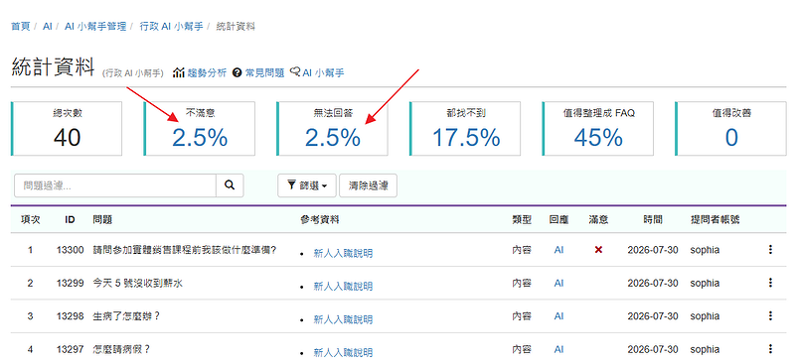Open AI 小幫手管理 breadcrumb link
Viewport: 795px width, 364px height.
coord(95,27)
